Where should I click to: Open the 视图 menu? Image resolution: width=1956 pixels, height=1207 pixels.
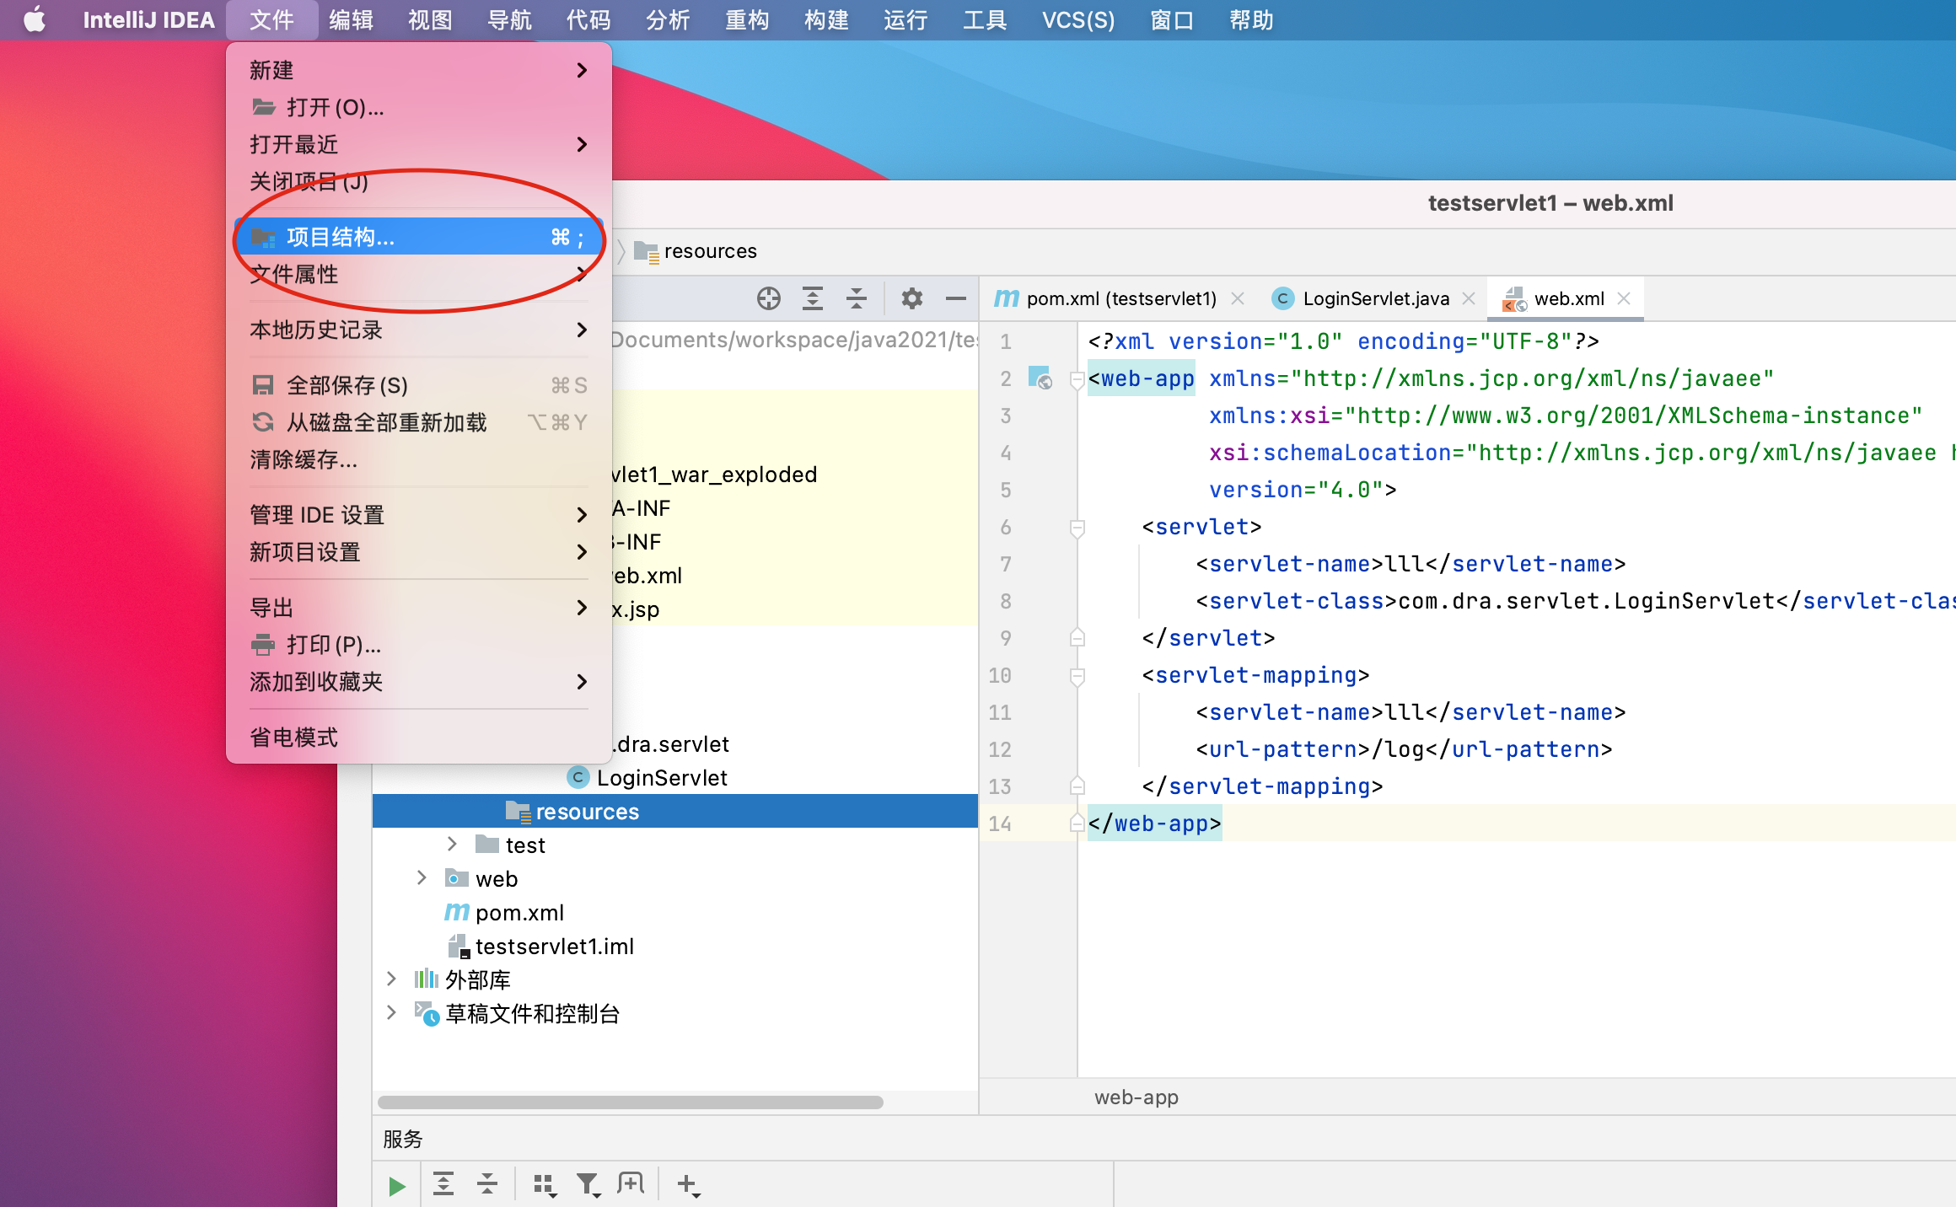click(431, 19)
